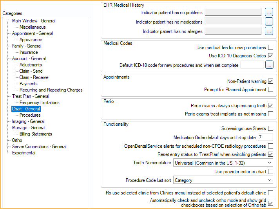Open the default ICD-10 code picker button
The image size is (279, 209).
click(269, 65)
